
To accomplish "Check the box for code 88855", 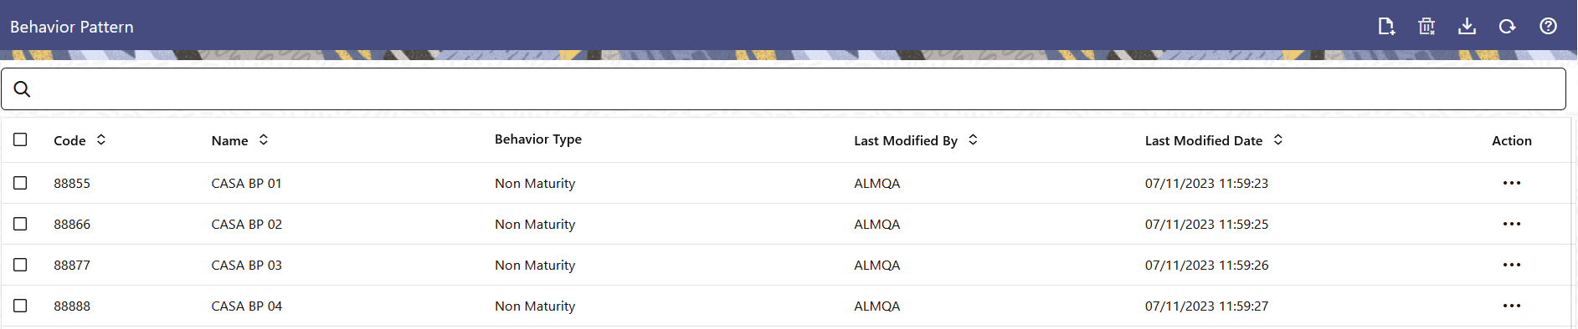I will (20, 183).
